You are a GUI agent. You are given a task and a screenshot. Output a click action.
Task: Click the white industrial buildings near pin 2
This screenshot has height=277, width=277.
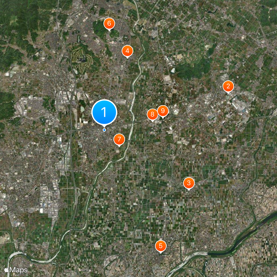pyautogui.click(x=239, y=105)
